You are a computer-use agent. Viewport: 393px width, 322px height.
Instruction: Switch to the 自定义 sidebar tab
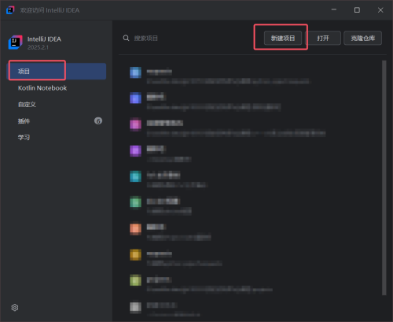(57, 105)
